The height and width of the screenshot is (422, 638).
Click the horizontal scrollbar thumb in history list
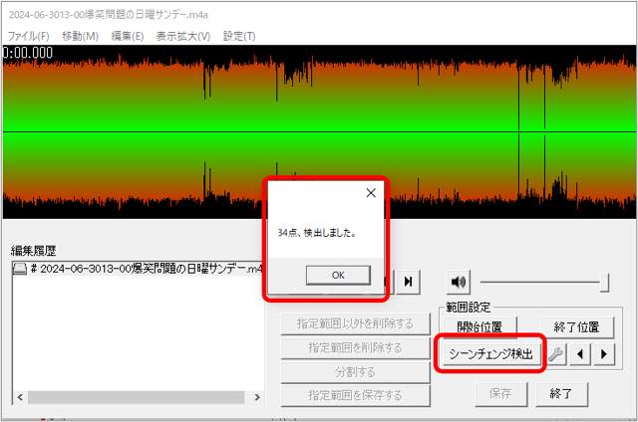tap(136, 397)
